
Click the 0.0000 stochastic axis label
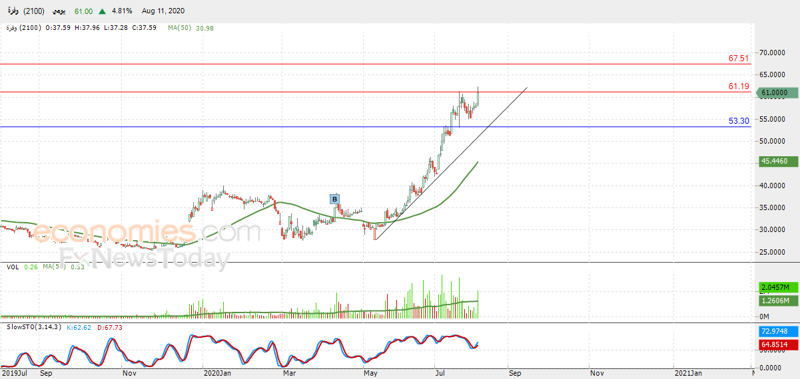pyautogui.click(x=771, y=368)
